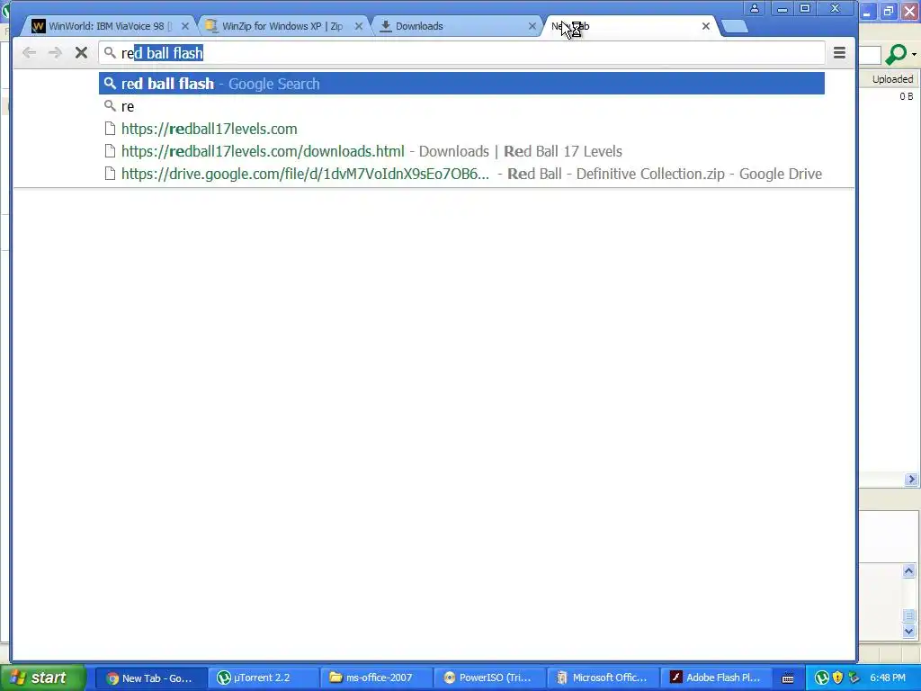
Task: Go forward using the forward arrow
Action: (x=55, y=53)
